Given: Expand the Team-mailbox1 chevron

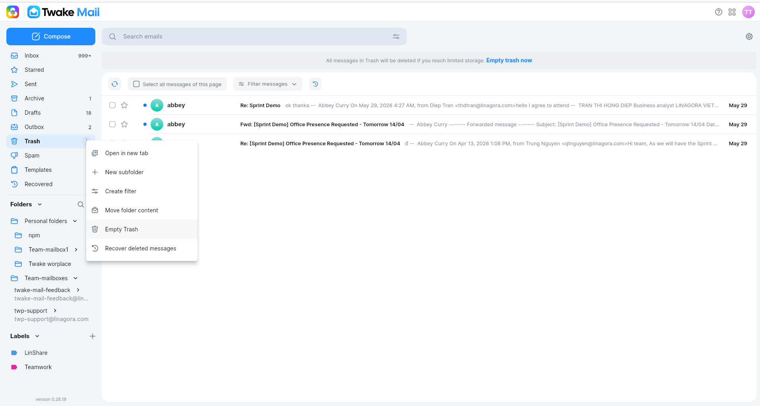Looking at the screenshot, I should (x=76, y=250).
